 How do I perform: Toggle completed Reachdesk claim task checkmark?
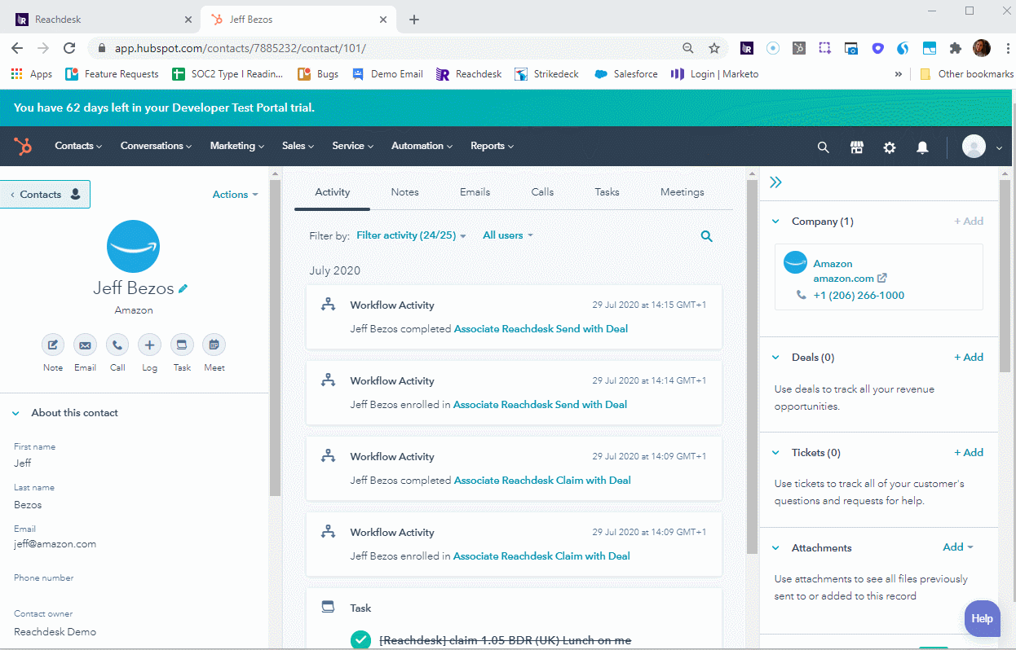coord(360,640)
